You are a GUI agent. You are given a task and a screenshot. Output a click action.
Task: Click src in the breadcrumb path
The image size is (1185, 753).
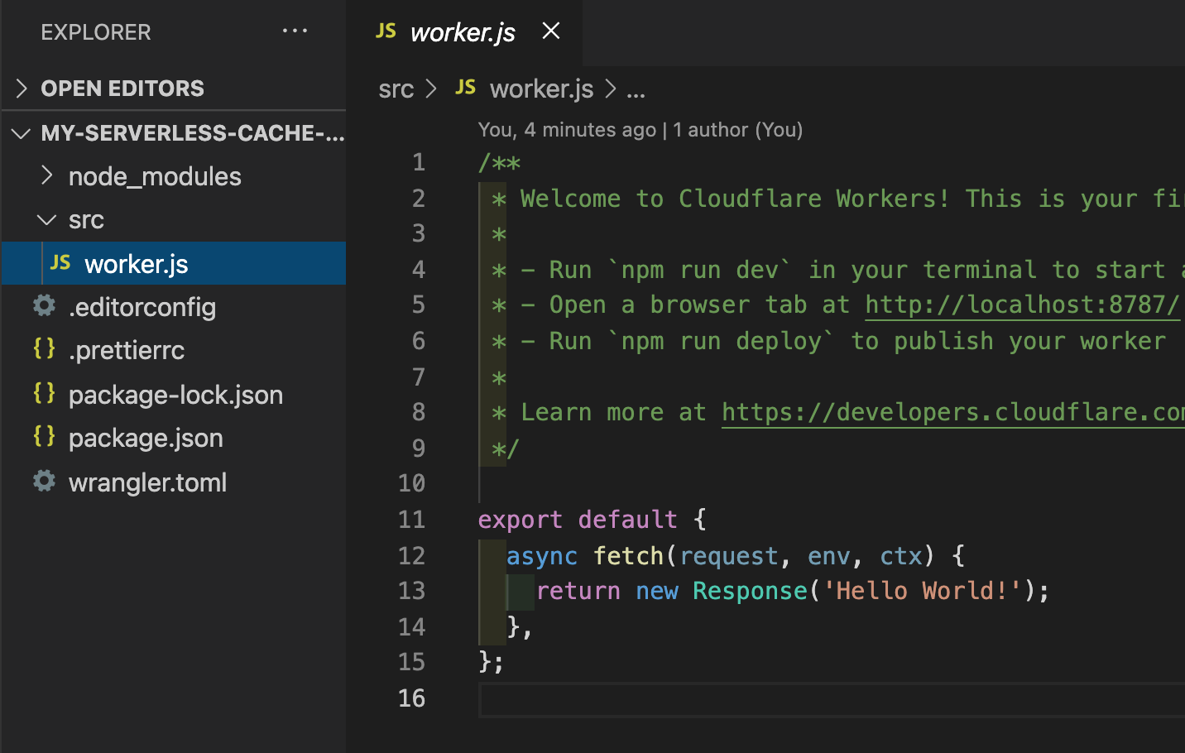click(396, 89)
